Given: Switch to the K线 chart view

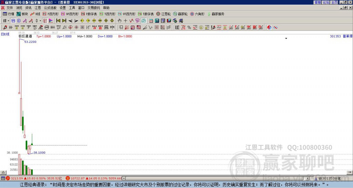Looking at the screenshot, I should click(x=35, y=14).
